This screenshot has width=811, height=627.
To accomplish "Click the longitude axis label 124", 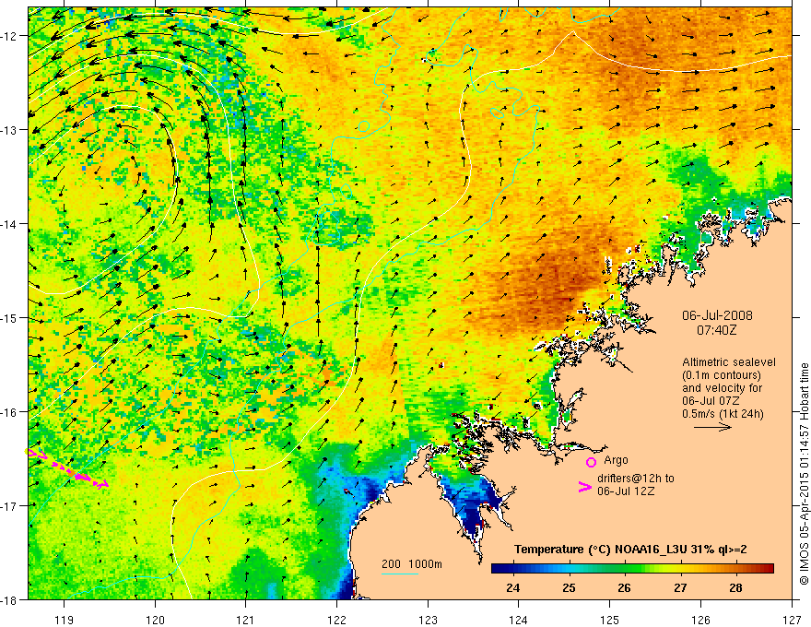I will tap(519, 620).
